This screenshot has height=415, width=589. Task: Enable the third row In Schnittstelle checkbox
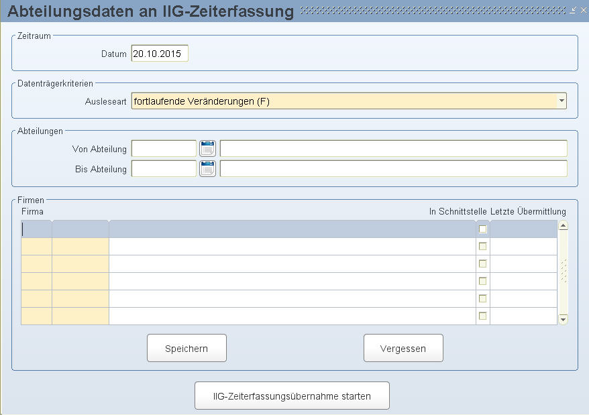[x=483, y=263]
